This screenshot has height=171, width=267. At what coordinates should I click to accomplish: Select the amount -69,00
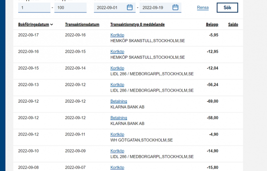pos(213,101)
